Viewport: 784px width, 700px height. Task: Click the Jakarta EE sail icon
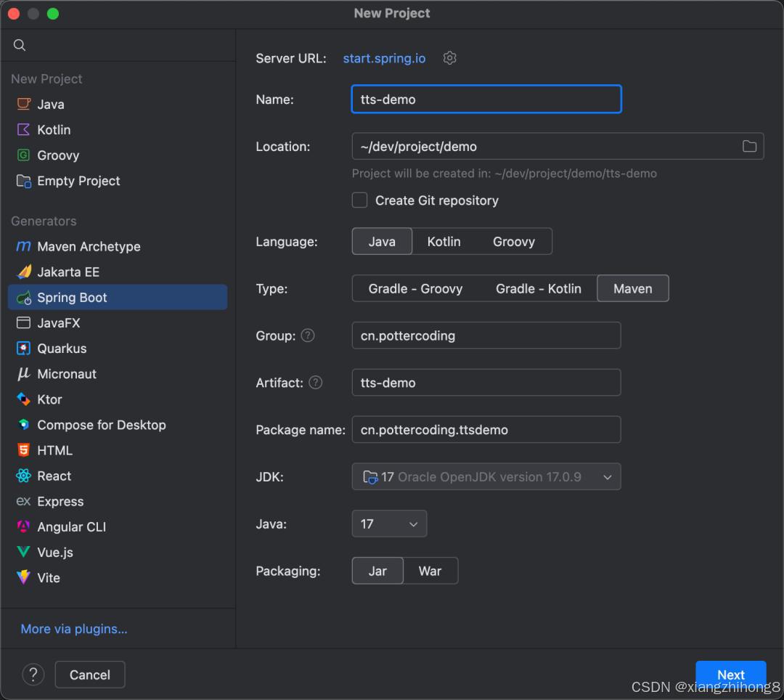pyautogui.click(x=23, y=272)
